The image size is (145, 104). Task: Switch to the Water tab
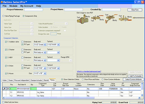(x=5, y=80)
